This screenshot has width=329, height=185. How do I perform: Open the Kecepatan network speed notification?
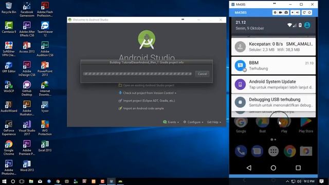[x=273, y=47]
